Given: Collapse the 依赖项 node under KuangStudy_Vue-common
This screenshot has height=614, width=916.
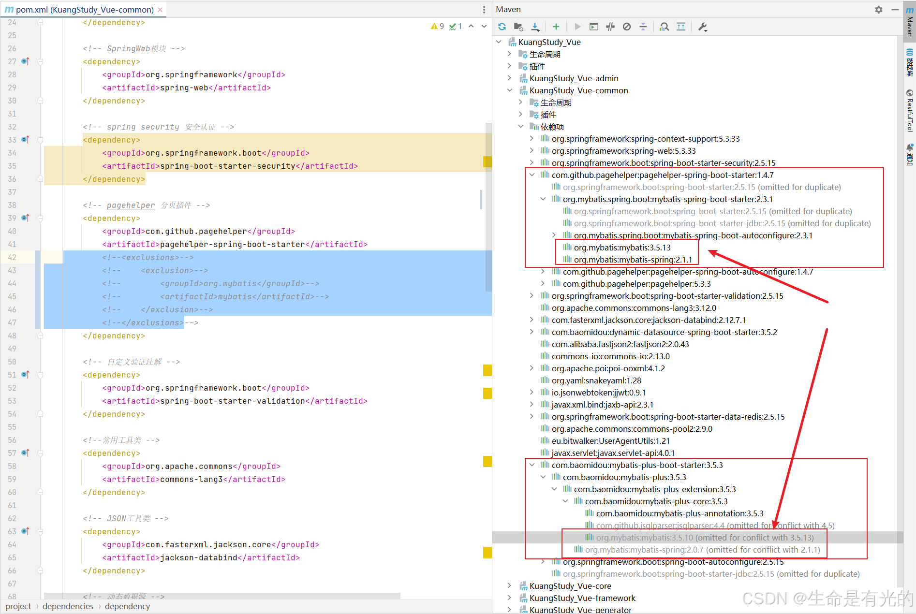Looking at the screenshot, I should [x=520, y=127].
